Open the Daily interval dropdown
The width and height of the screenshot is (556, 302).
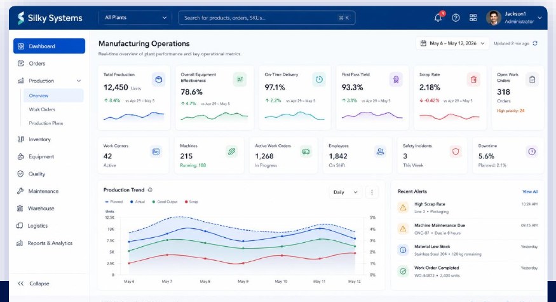tap(346, 193)
